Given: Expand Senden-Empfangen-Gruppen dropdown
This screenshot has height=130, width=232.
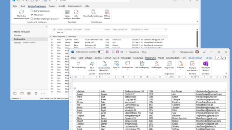Looking at the screenshot, I should [45, 19].
